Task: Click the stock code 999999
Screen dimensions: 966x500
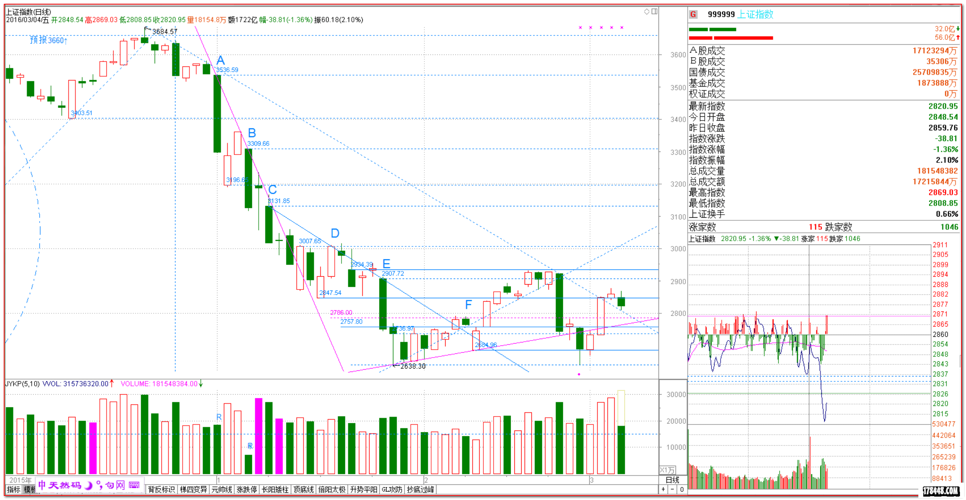Action: point(721,14)
